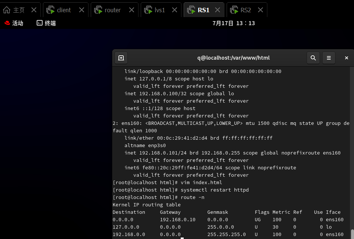Viewport: 354px width, 239px height.
Task: Click the terminal title q@localhost:/var/www/html
Action: tap(233, 58)
